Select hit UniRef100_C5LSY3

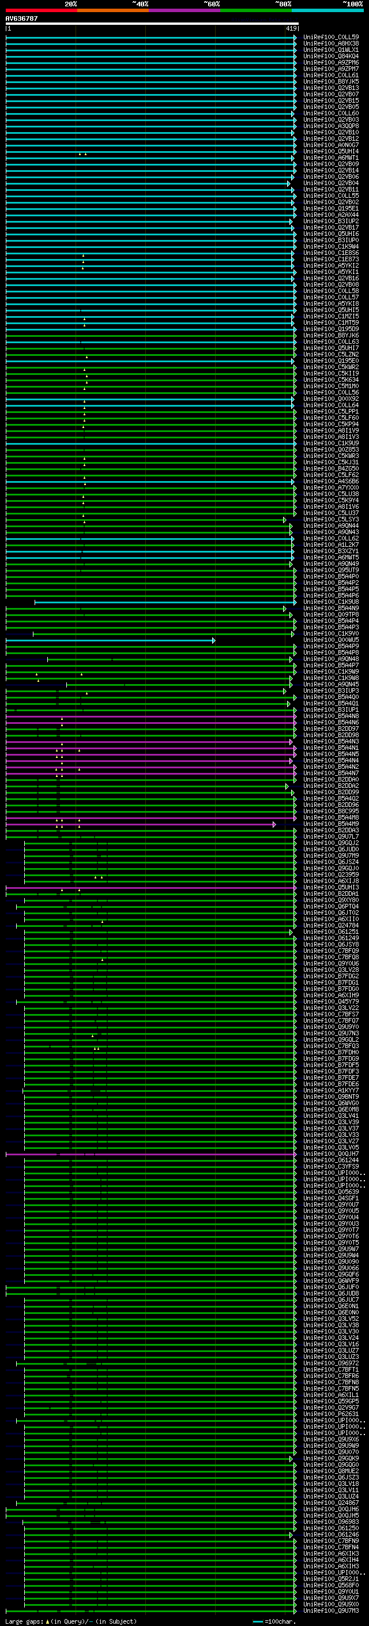click(x=330, y=520)
